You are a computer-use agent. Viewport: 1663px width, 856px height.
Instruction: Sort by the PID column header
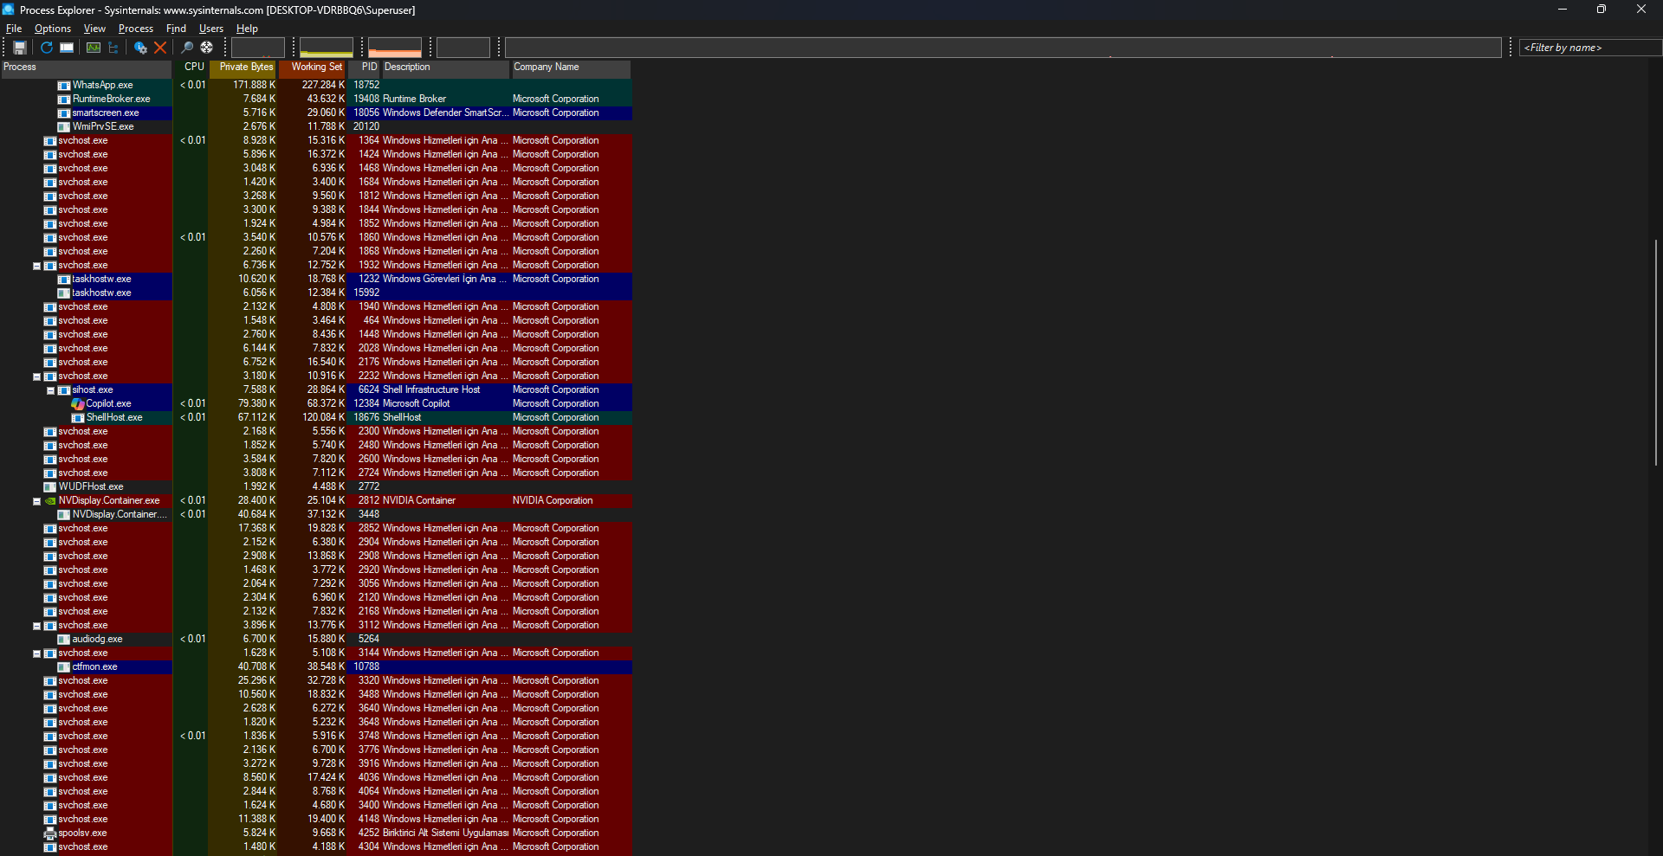[365, 68]
